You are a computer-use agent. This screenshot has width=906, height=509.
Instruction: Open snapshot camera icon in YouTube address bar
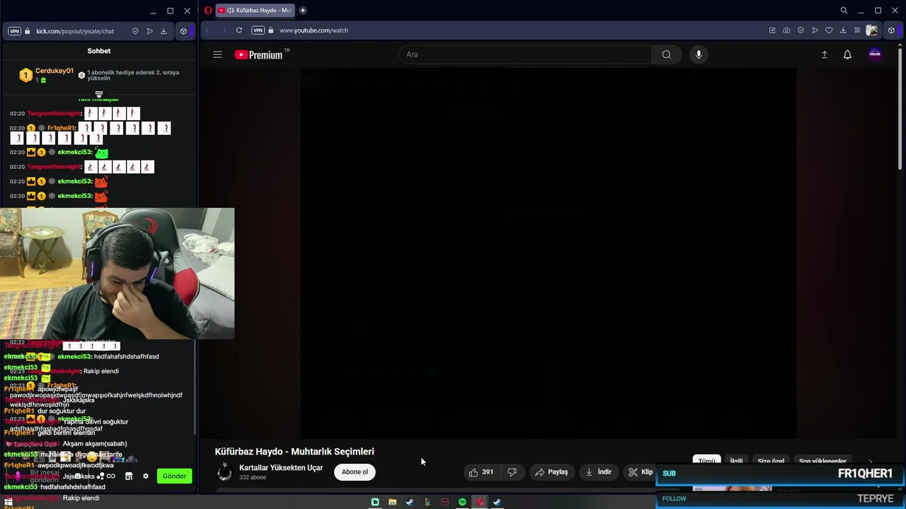786,30
